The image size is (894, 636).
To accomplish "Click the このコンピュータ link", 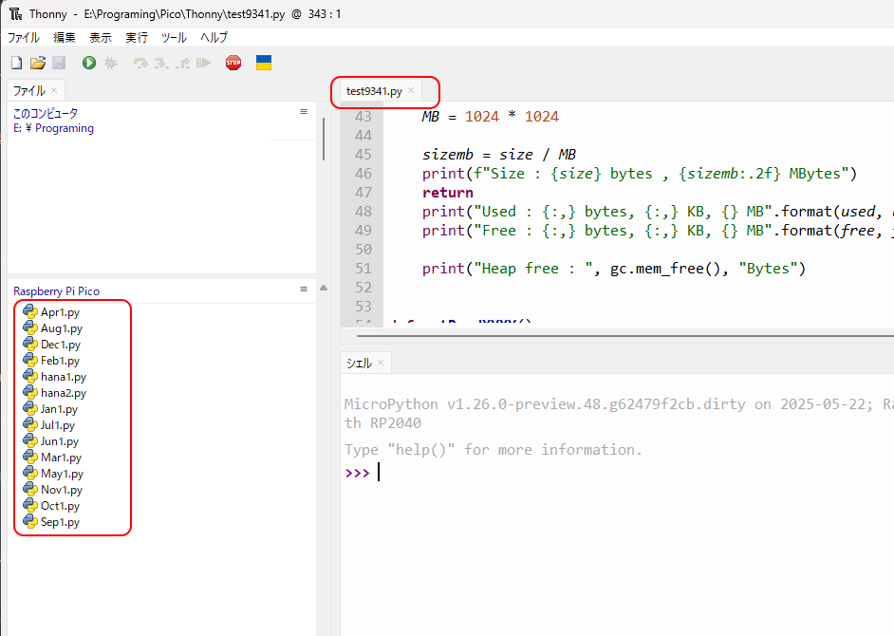I will [46, 113].
